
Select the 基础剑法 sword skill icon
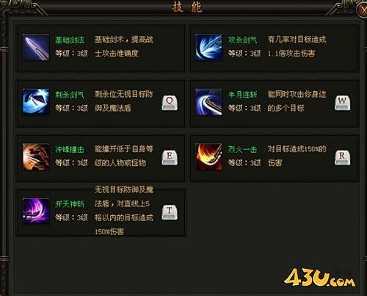(x=36, y=48)
